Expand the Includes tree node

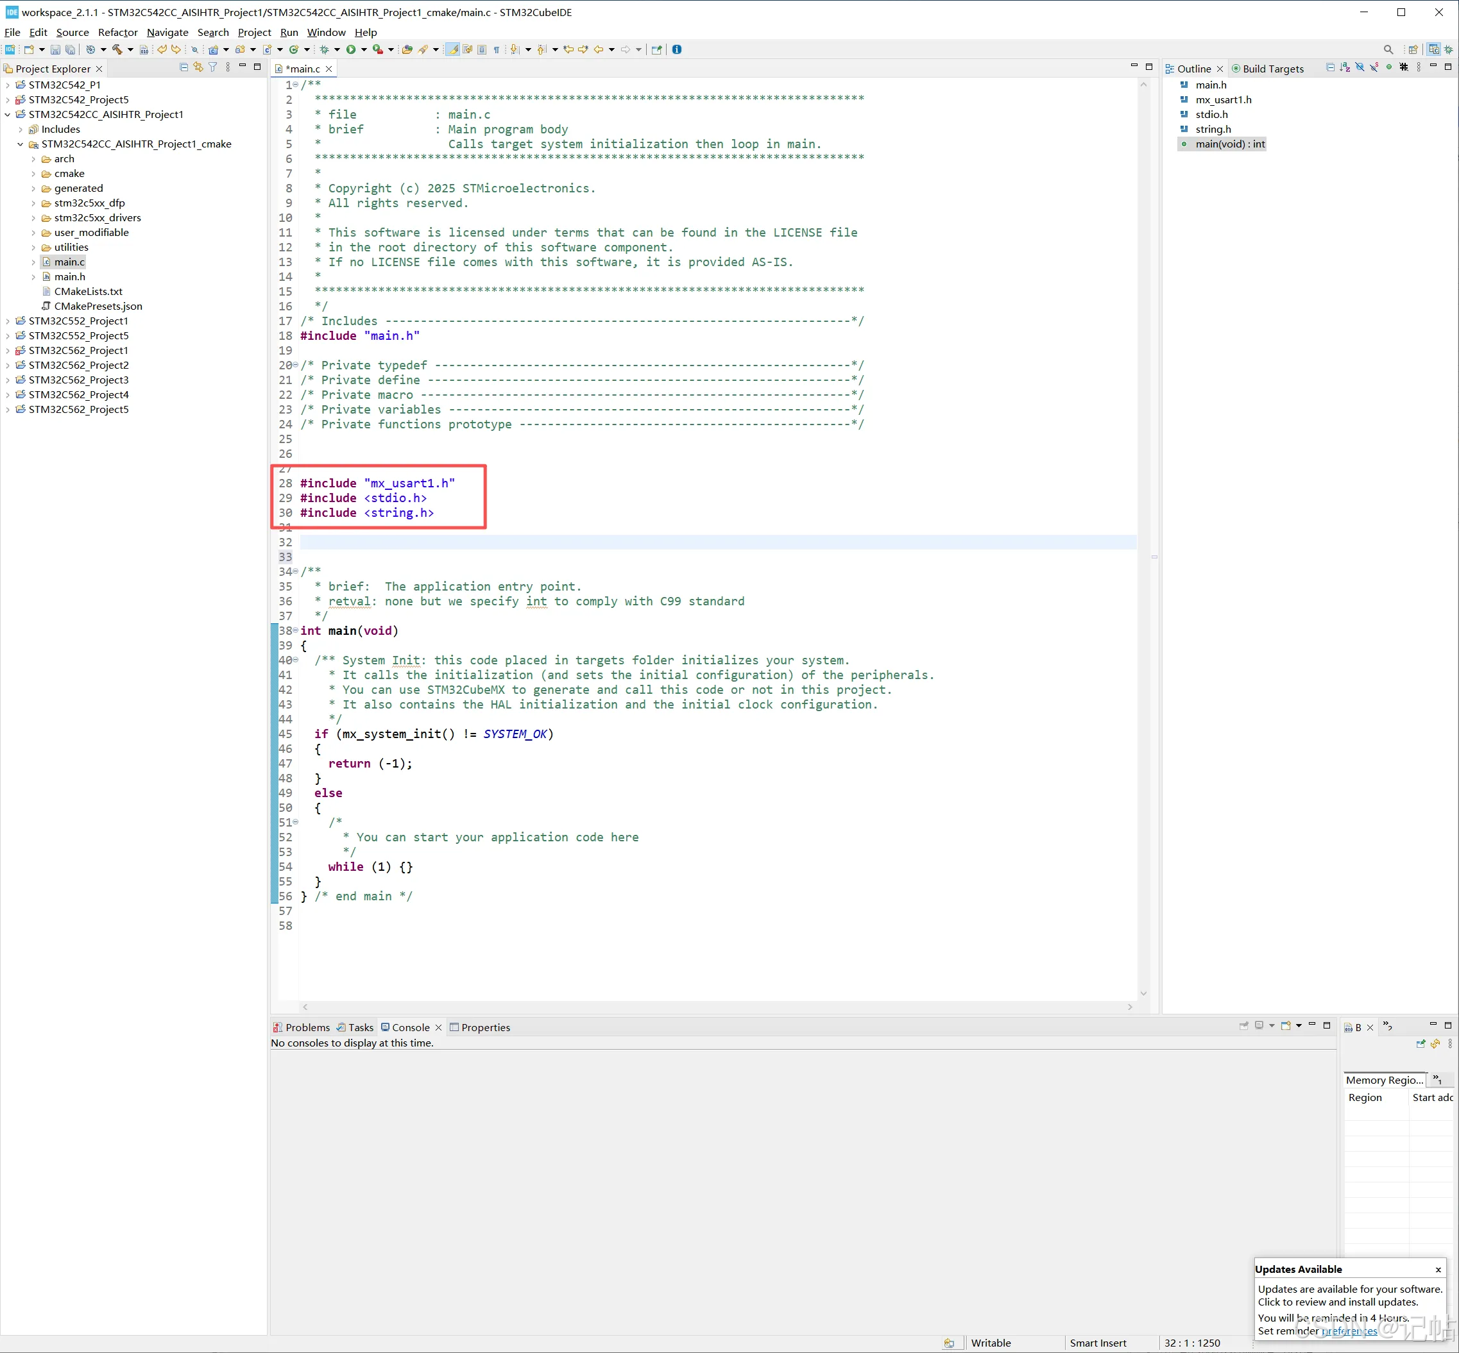tap(21, 130)
